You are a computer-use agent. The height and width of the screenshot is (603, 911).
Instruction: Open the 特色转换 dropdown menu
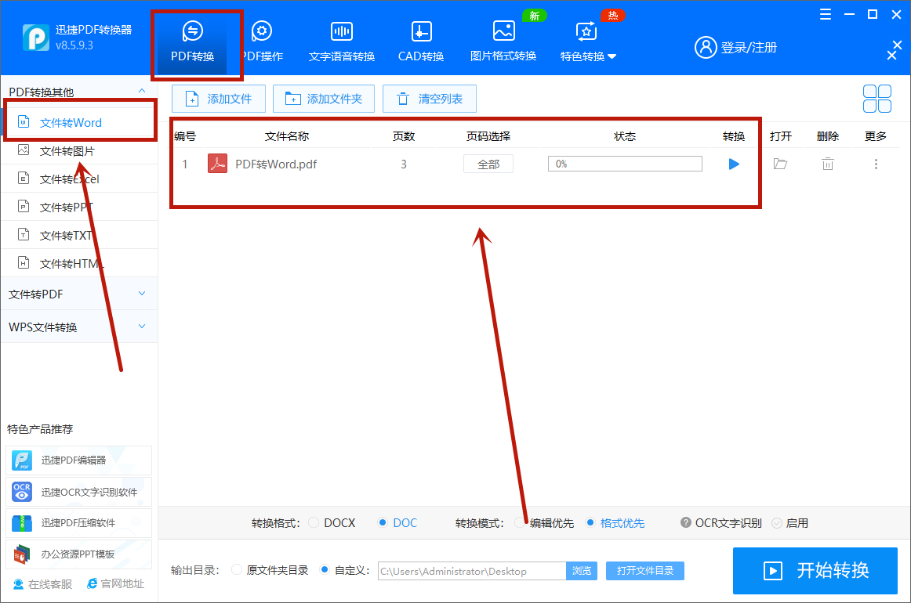pyautogui.click(x=586, y=45)
